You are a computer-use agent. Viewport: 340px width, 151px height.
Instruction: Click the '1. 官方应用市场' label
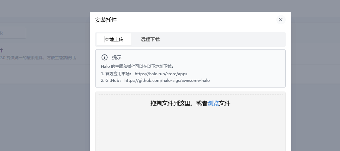116,74
